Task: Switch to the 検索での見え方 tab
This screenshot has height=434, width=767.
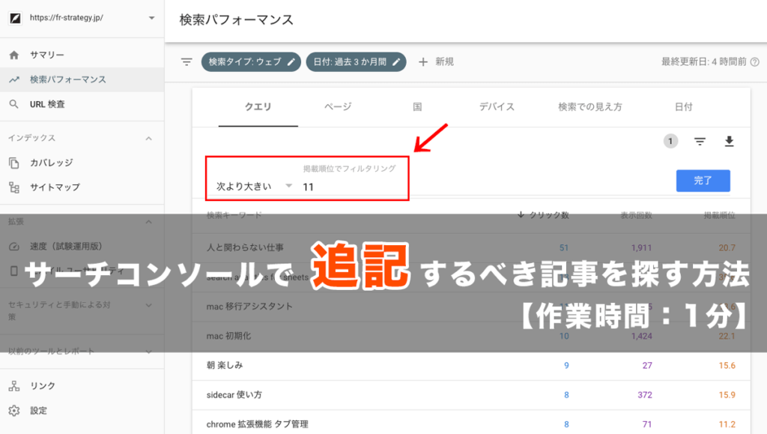Action: pos(590,106)
